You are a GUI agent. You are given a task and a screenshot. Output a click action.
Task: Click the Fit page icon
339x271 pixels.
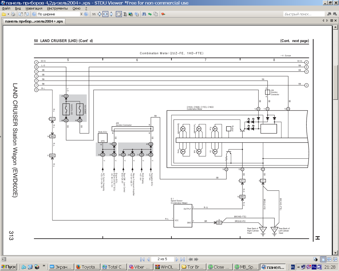pos(100,14)
